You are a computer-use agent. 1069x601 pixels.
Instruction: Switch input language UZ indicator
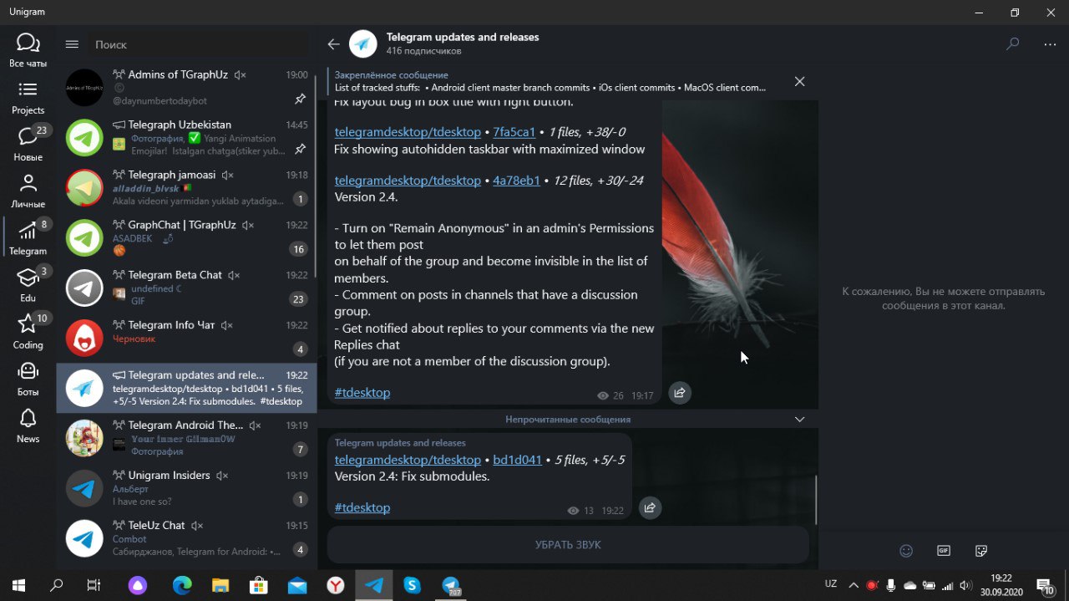click(x=831, y=583)
